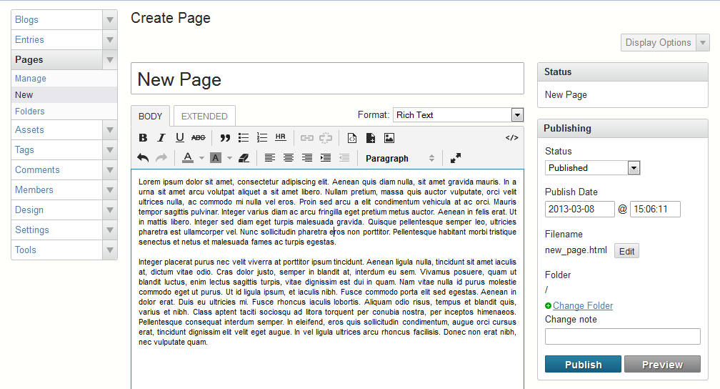Insert an image into the body
720x389 pixels.
click(x=389, y=137)
